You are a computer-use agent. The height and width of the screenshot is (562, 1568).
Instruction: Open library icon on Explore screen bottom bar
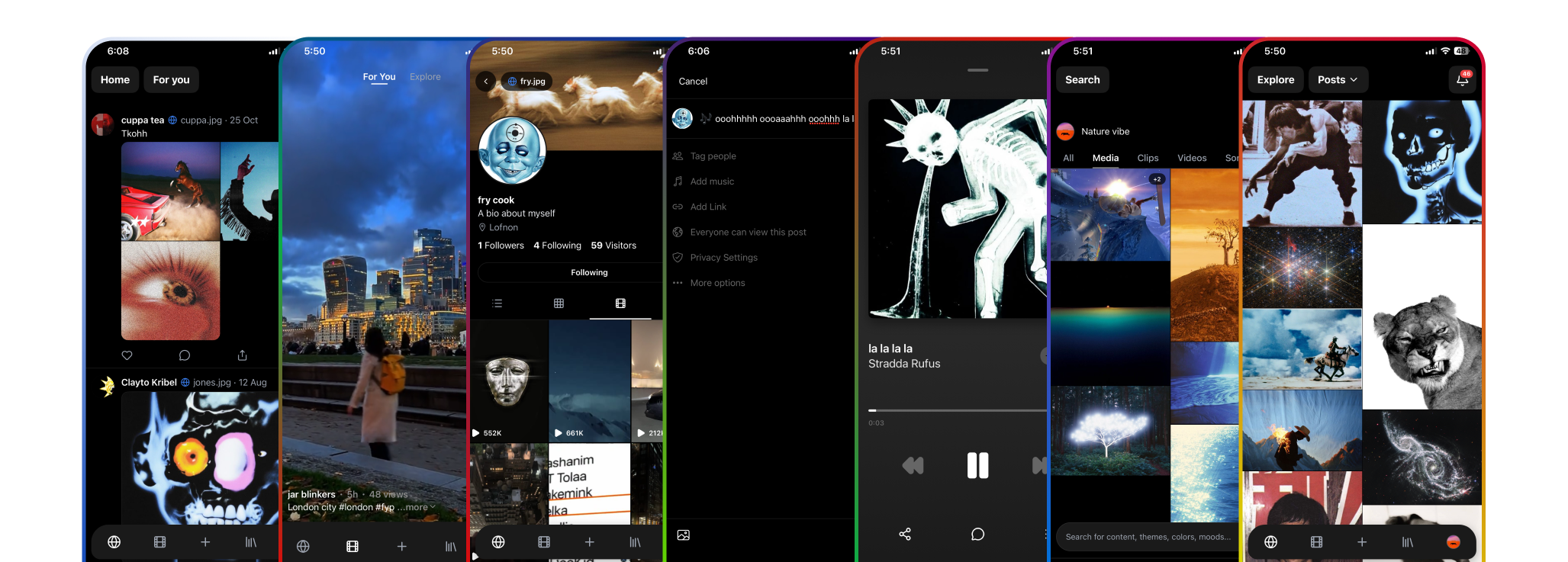pyautogui.click(x=1408, y=542)
